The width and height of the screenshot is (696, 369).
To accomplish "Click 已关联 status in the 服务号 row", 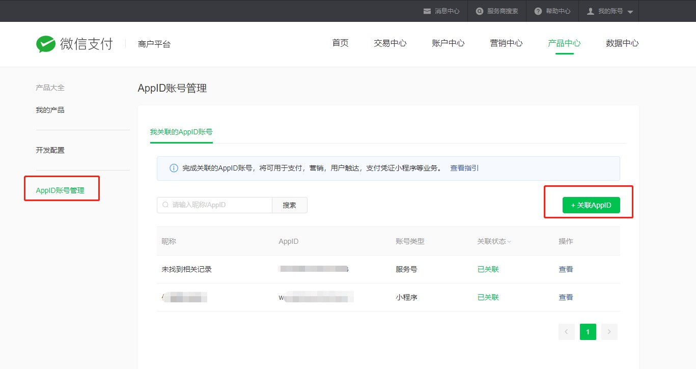I will click(488, 269).
